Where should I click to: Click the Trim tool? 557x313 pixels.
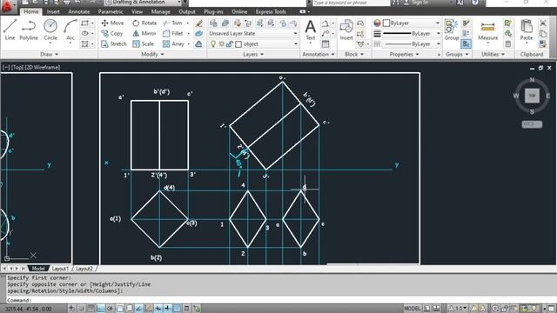click(172, 23)
